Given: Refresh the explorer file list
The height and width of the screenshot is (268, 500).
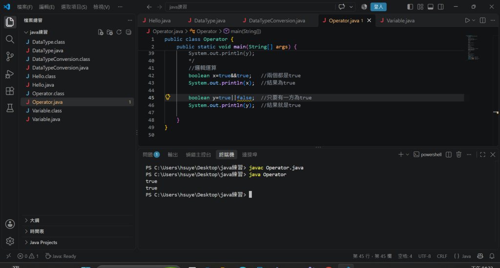Looking at the screenshot, I should click(x=119, y=32).
